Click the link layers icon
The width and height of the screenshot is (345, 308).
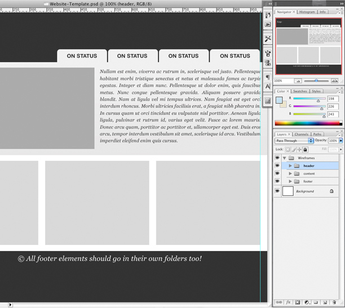279,302
